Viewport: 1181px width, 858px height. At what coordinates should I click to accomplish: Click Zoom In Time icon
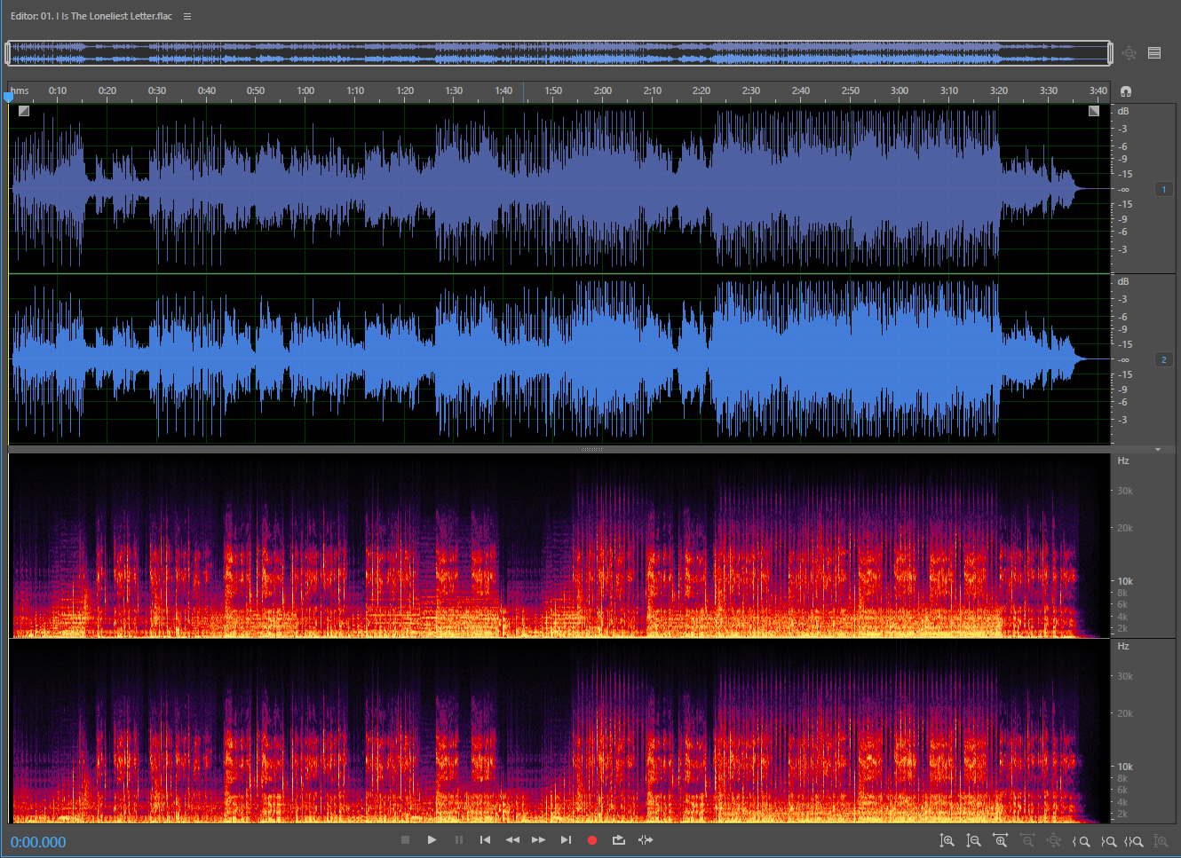(1001, 840)
